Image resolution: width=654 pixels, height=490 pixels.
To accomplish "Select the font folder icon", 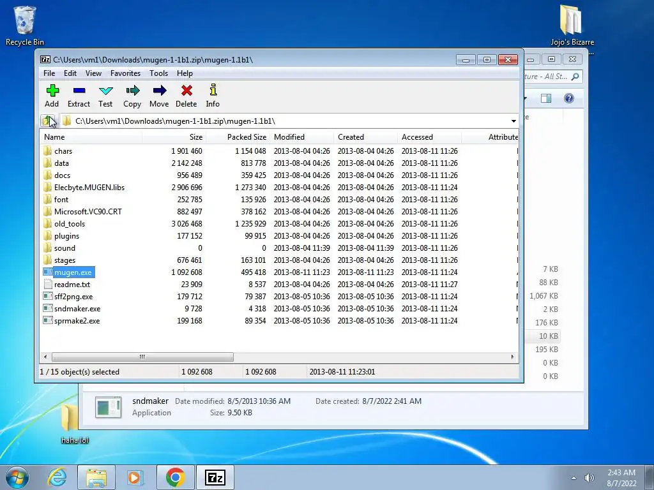I will 47,199.
